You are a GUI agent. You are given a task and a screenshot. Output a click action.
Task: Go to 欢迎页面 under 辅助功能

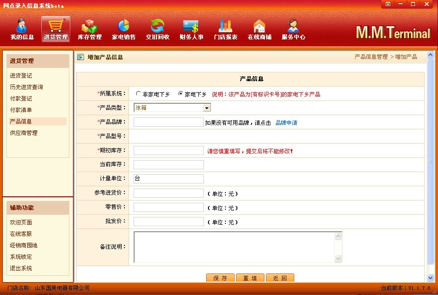(21, 222)
